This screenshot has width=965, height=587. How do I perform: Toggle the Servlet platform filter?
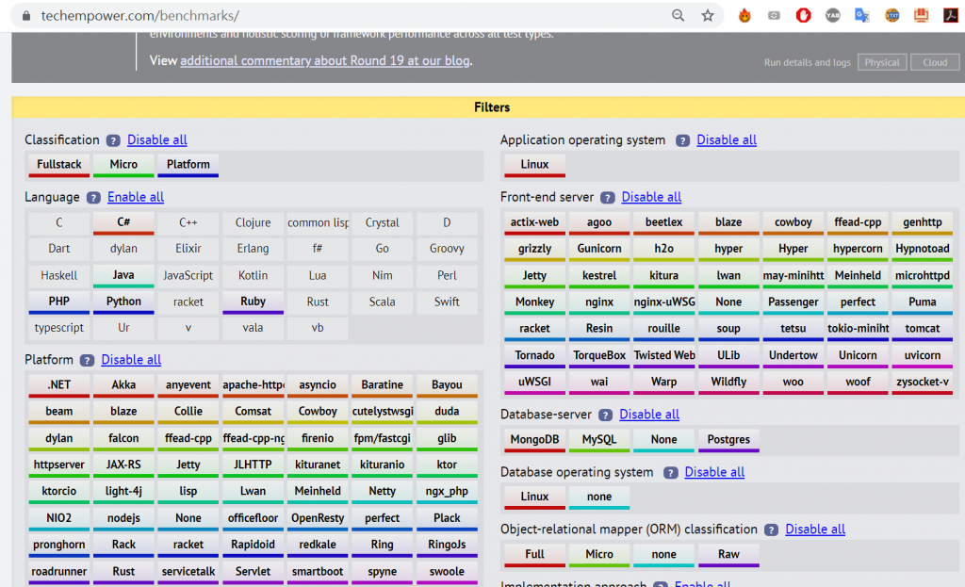tap(253, 572)
